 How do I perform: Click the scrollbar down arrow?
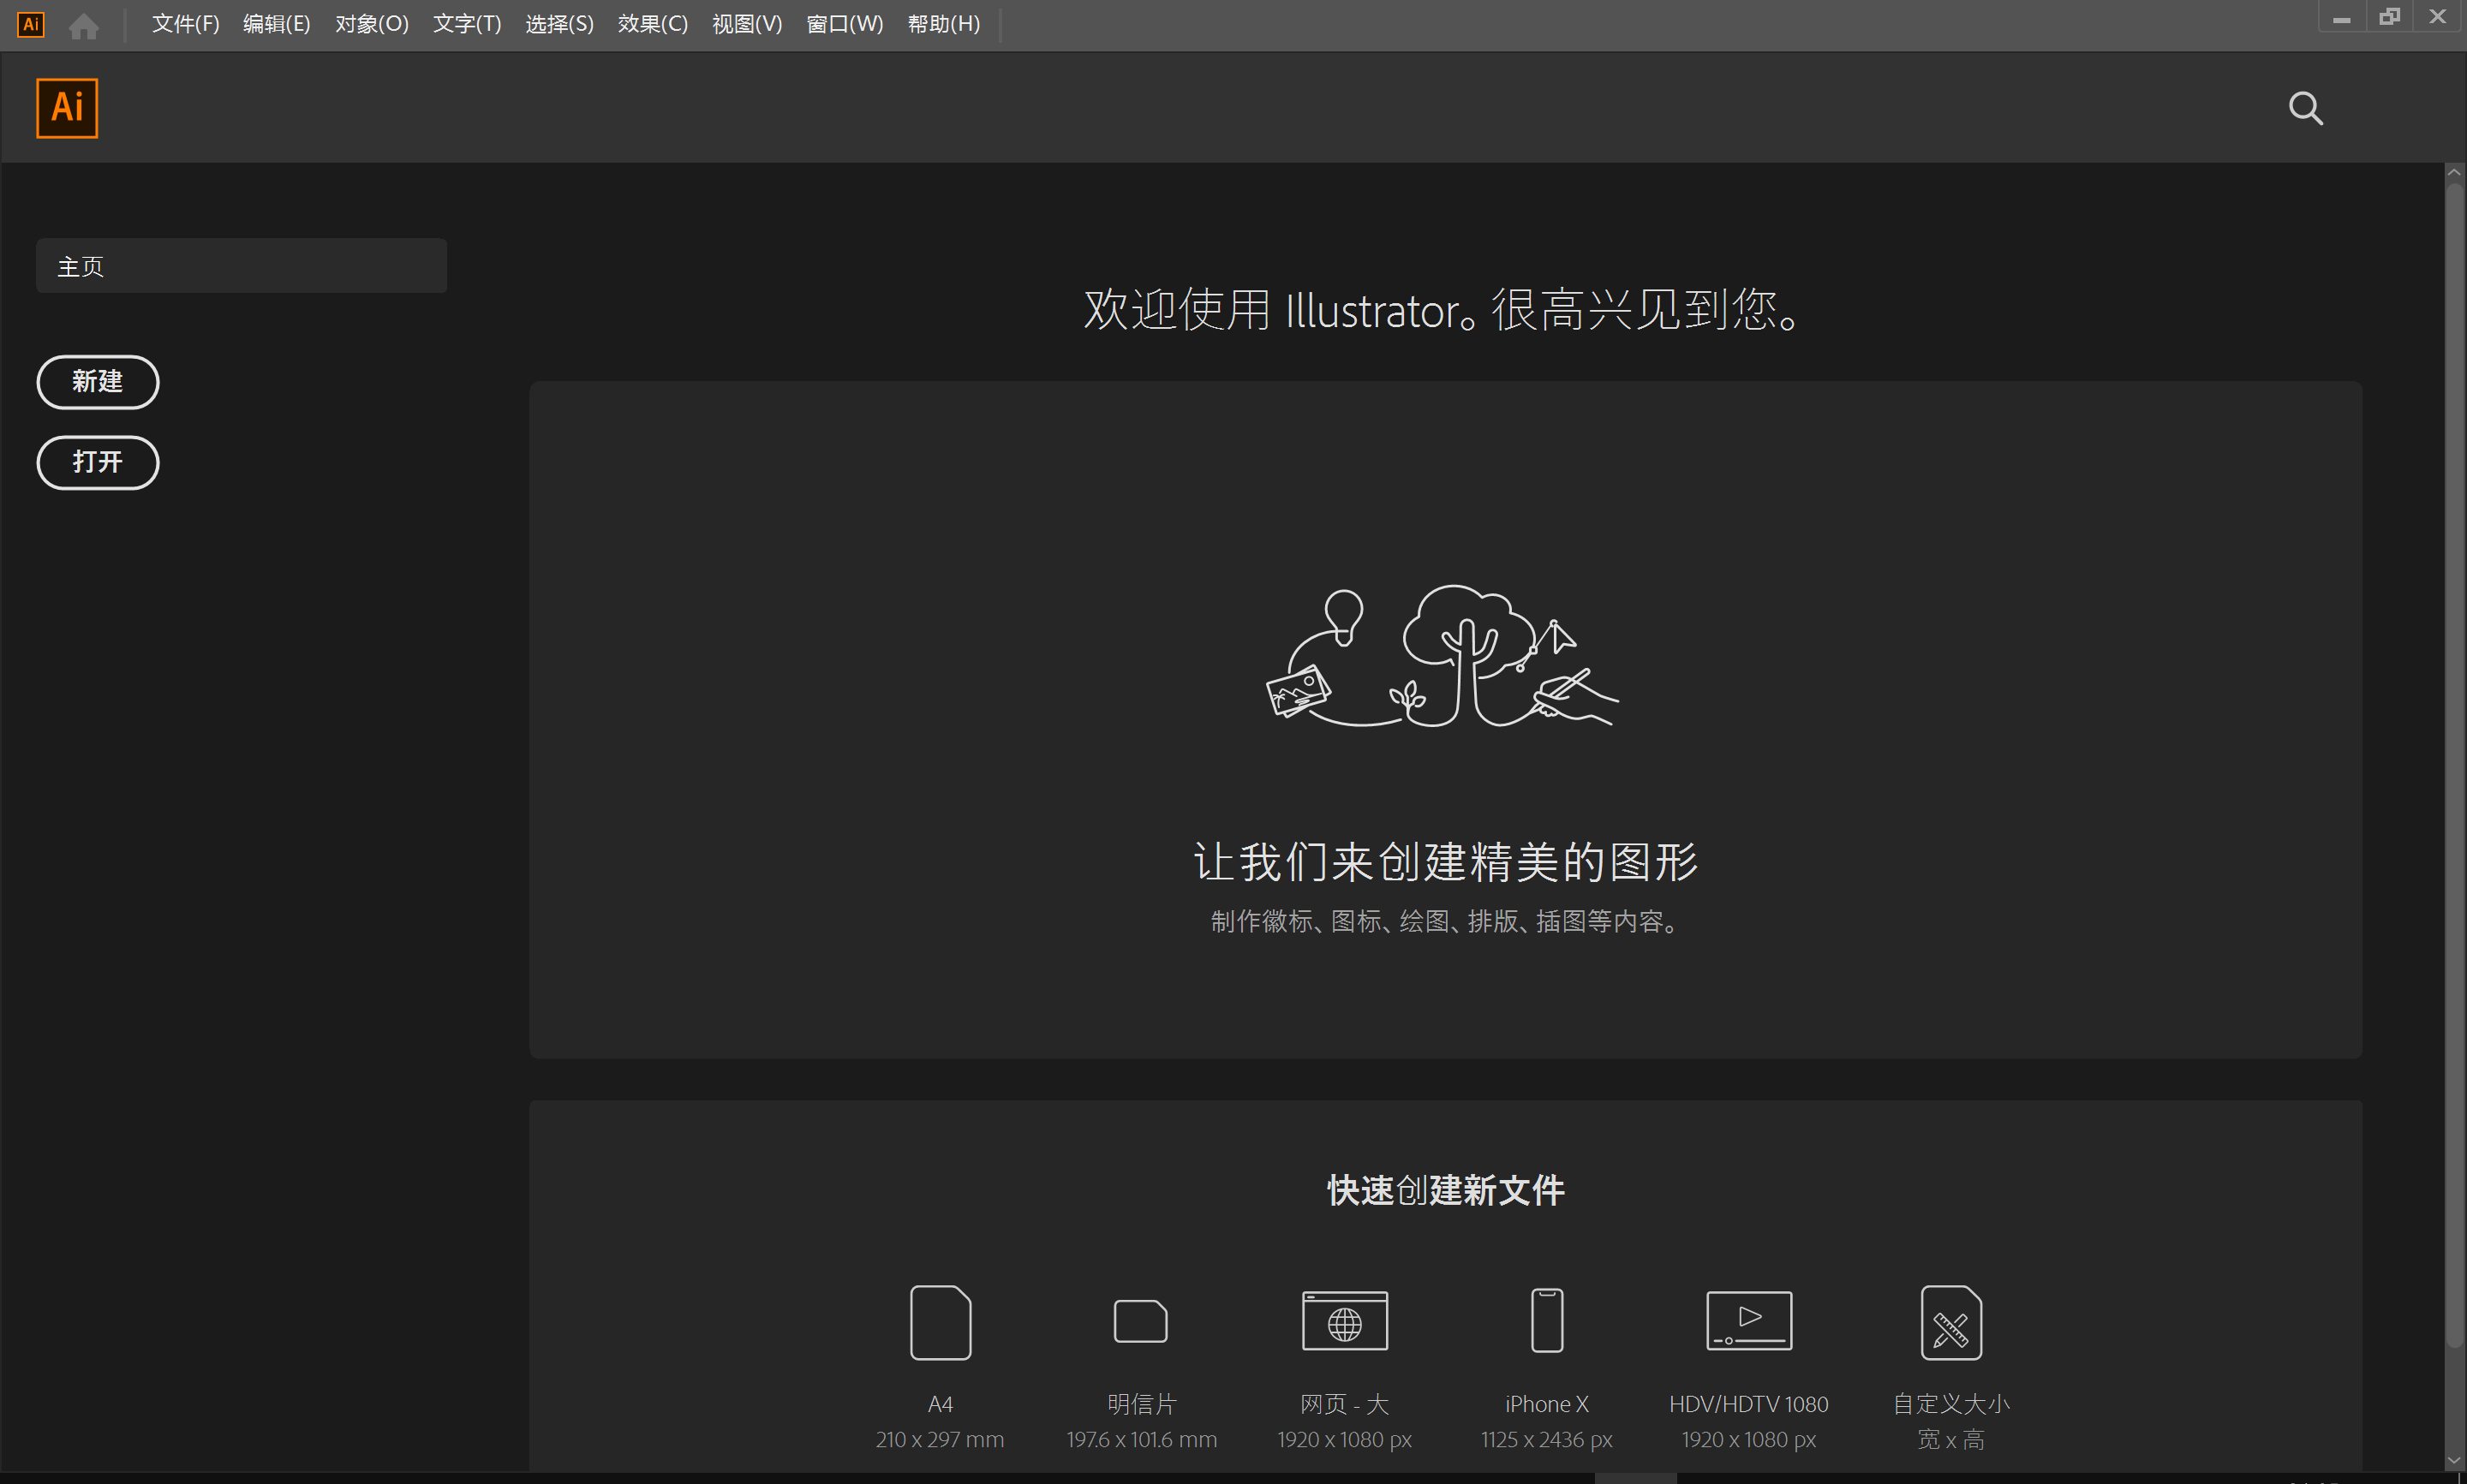(2454, 1461)
